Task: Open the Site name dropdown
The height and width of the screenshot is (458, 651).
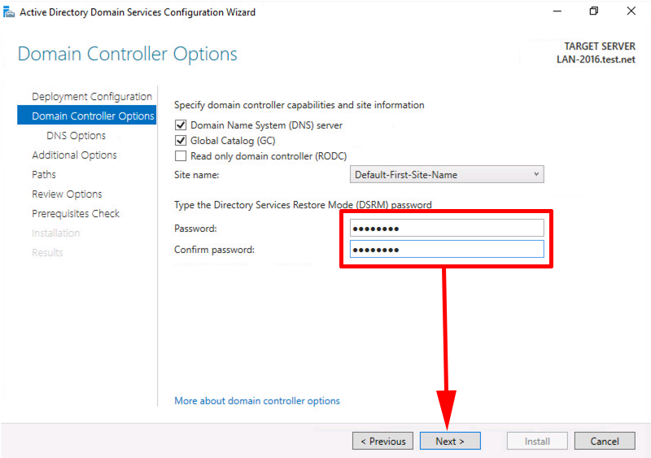Action: tap(447, 174)
